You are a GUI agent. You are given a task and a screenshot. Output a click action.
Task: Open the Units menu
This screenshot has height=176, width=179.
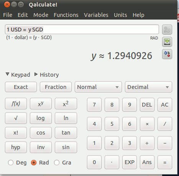coord(120,15)
